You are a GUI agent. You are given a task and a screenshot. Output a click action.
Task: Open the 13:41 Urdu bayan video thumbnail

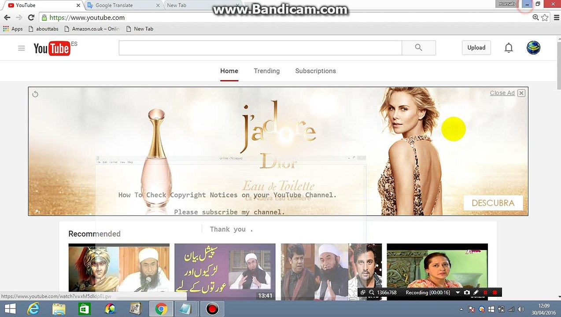pyautogui.click(x=225, y=272)
